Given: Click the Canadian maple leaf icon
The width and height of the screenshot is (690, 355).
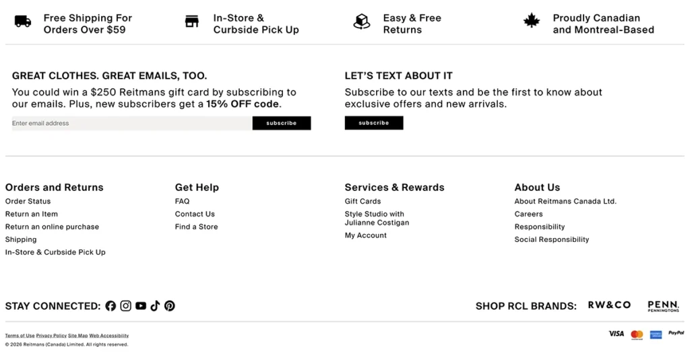Looking at the screenshot, I should (x=532, y=22).
